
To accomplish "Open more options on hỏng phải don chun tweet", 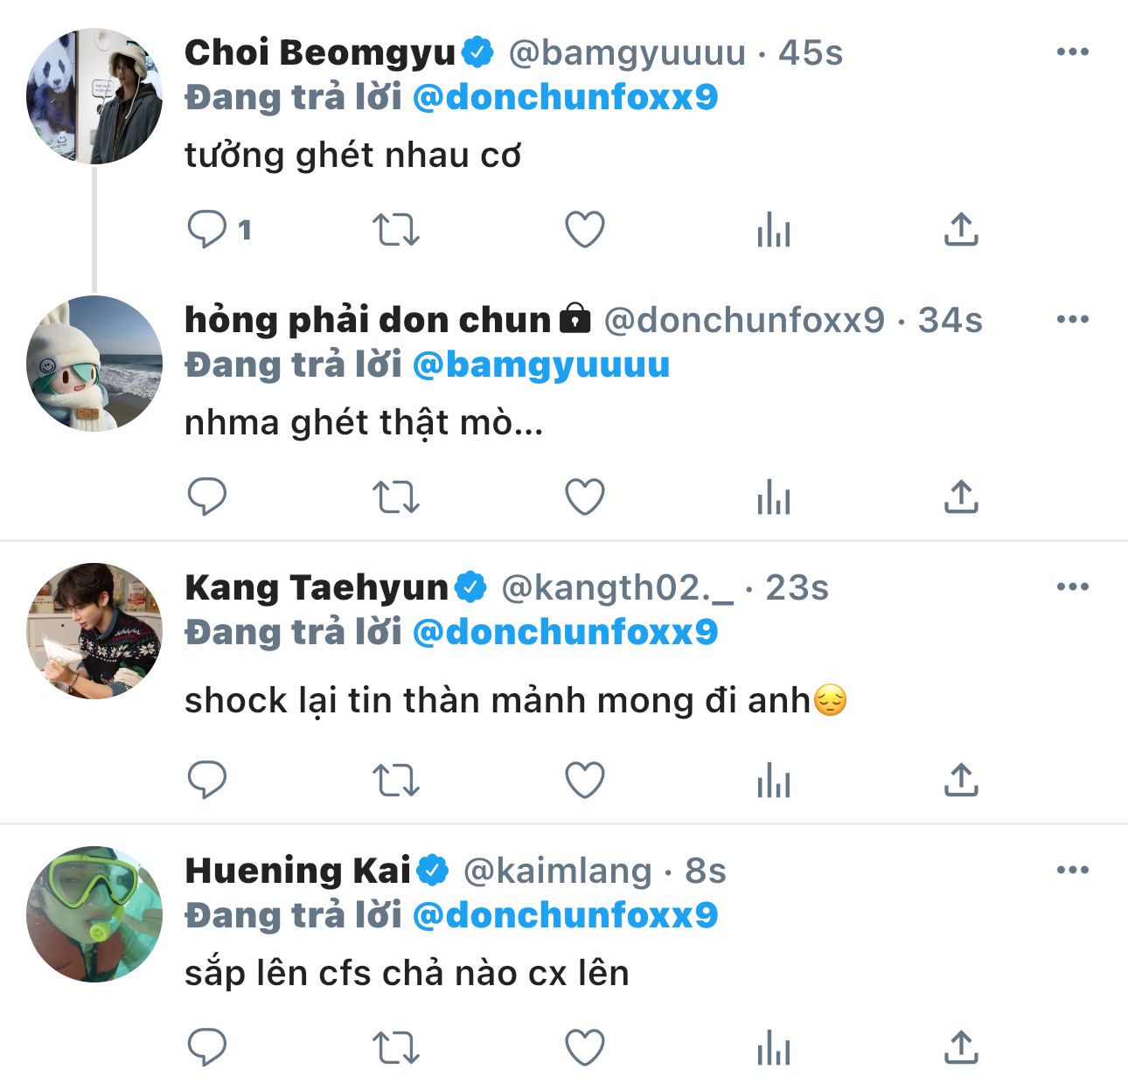I will 1072,320.
